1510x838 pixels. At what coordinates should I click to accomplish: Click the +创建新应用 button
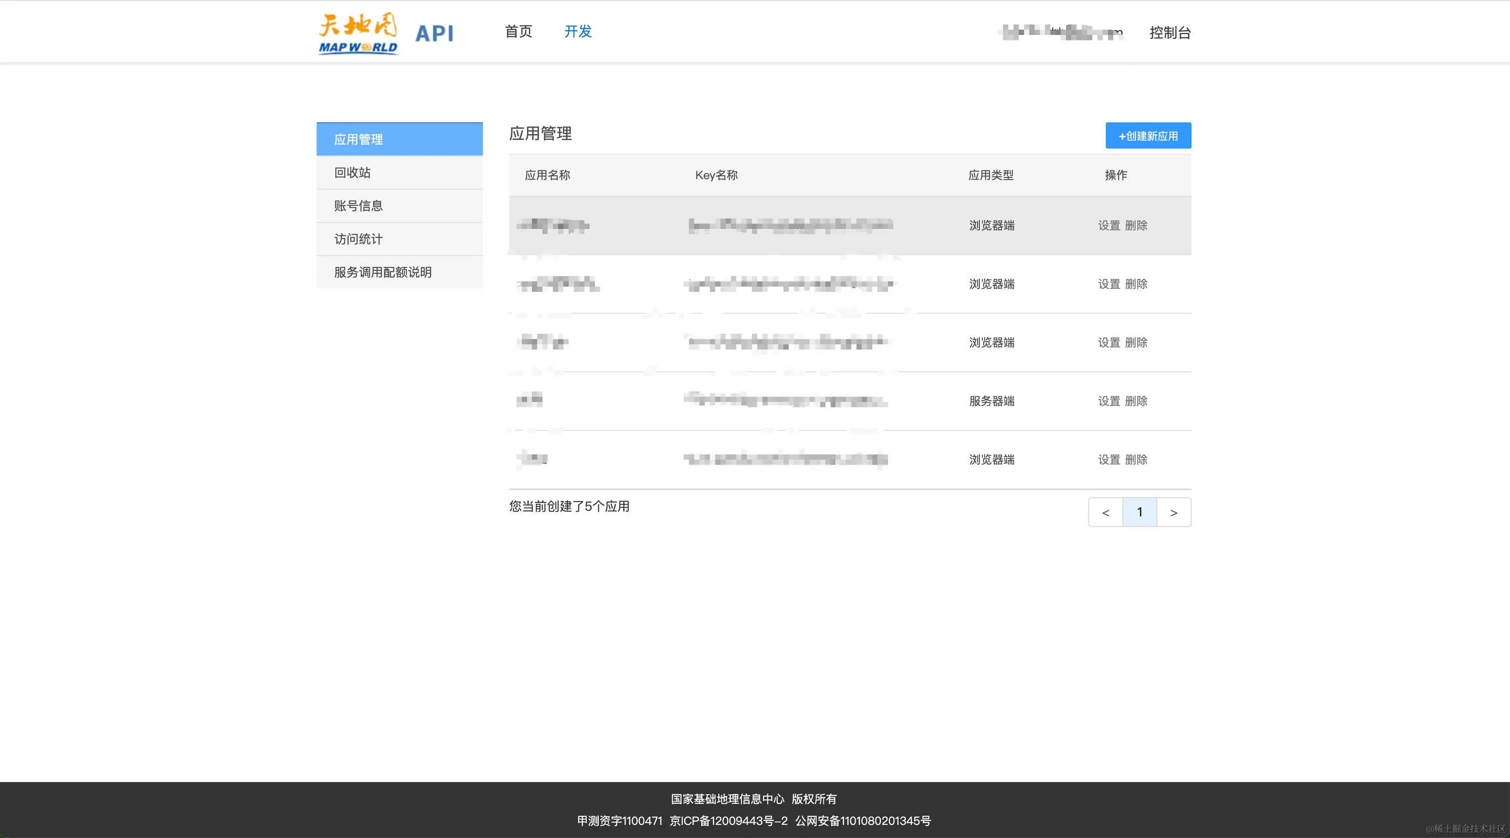tap(1148, 136)
